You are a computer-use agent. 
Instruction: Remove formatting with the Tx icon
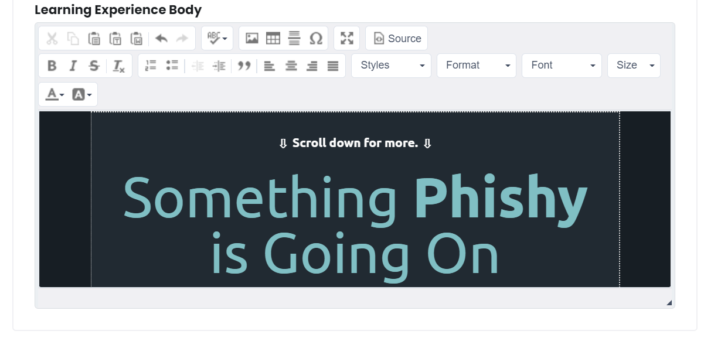[x=119, y=66]
